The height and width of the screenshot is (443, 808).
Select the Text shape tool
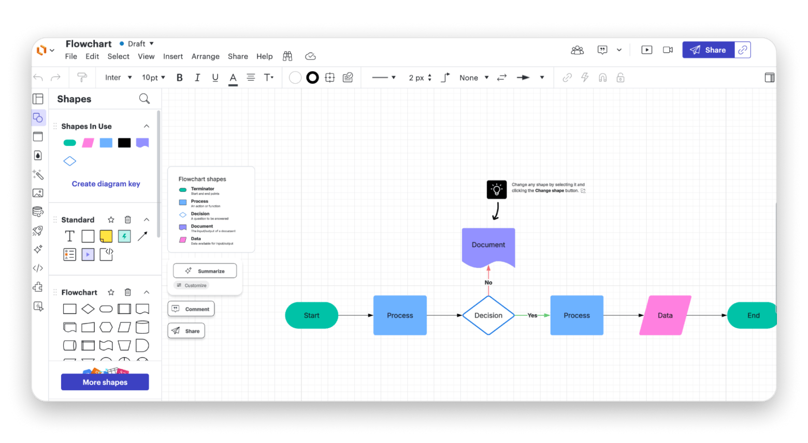tap(69, 237)
